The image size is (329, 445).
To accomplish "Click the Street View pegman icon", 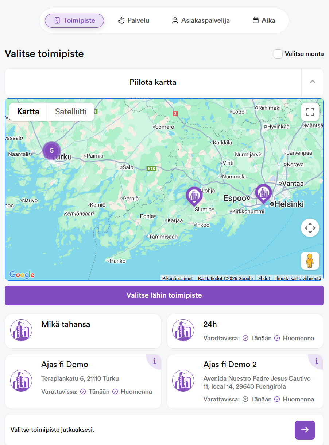I will [310, 261].
